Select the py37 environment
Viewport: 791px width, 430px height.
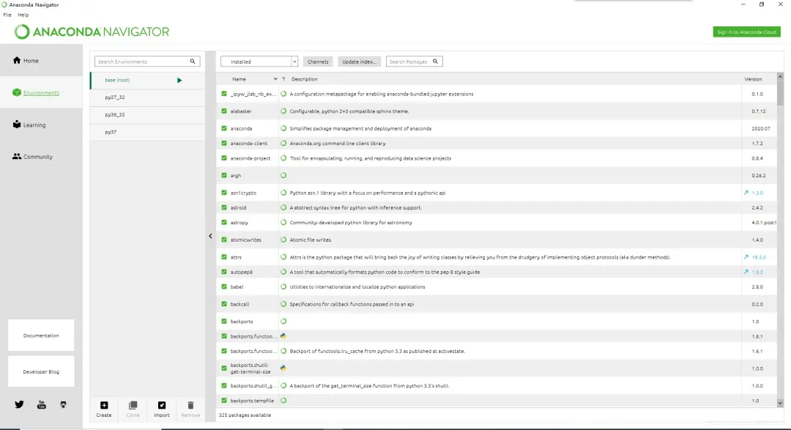[x=147, y=133]
